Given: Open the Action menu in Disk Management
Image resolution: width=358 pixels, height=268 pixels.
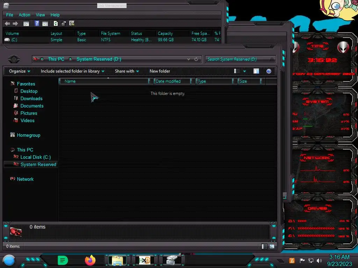Looking at the screenshot, I should point(24,15).
